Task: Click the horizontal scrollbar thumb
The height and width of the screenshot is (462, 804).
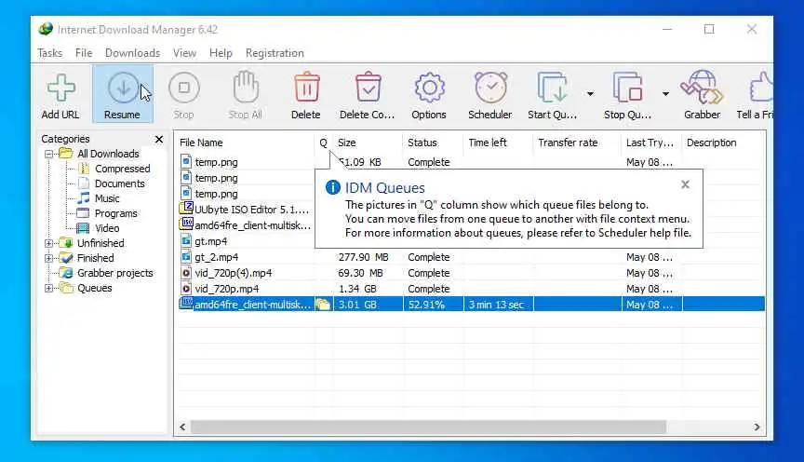Action: [x=429, y=428]
